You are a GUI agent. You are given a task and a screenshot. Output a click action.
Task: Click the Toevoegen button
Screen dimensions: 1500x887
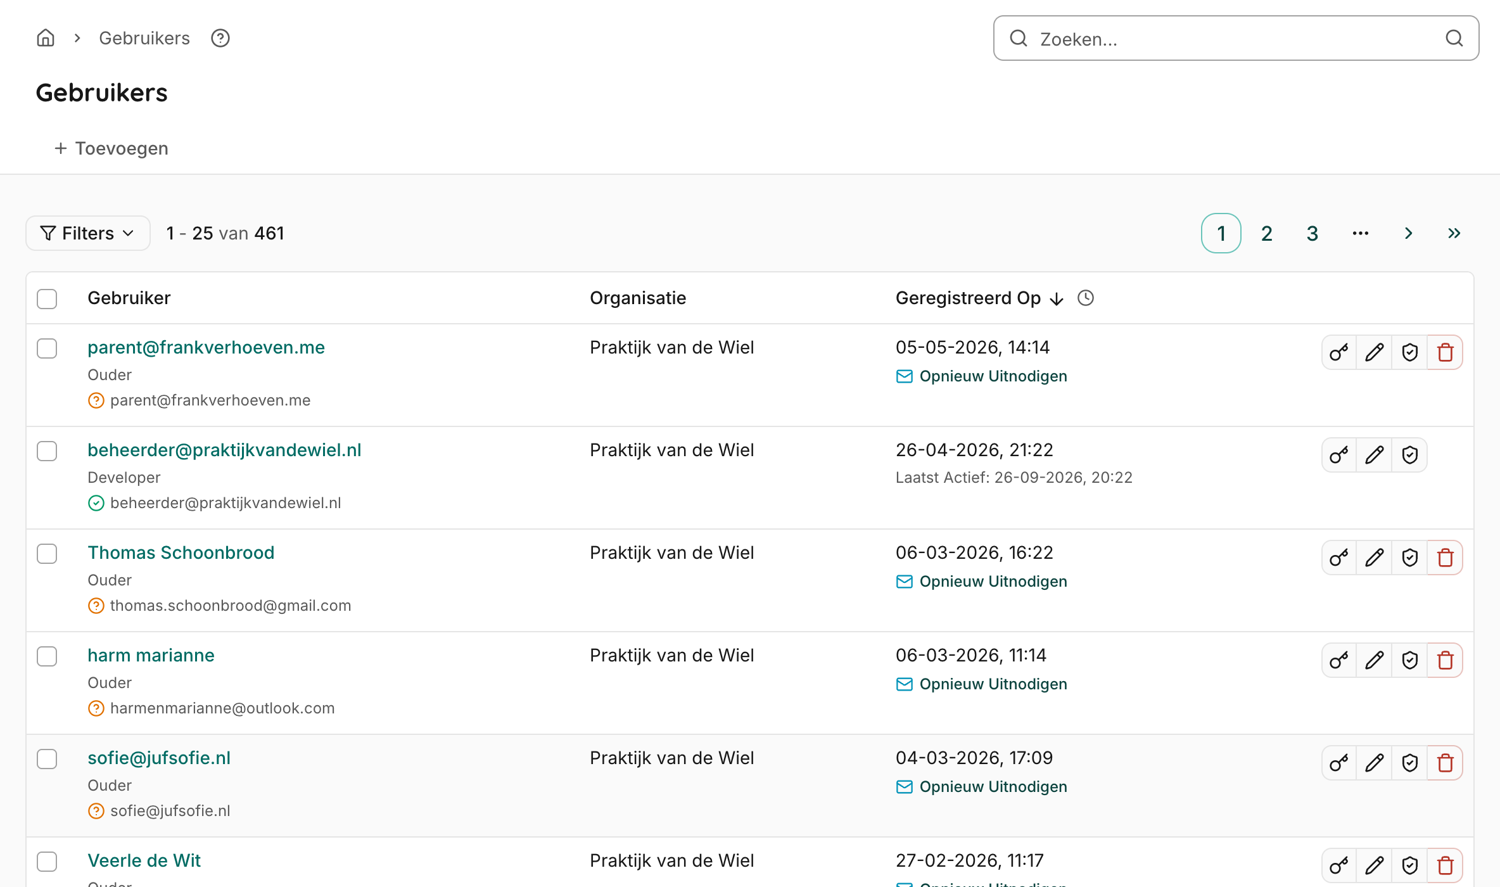[111, 148]
